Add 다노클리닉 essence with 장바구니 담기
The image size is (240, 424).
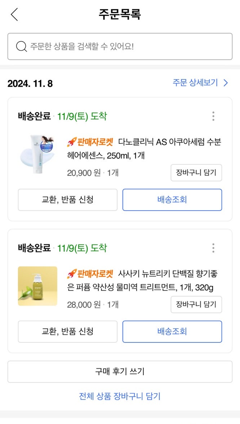(x=196, y=173)
